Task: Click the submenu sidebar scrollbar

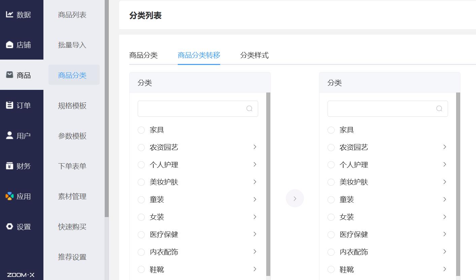Action: click(107, 108)
